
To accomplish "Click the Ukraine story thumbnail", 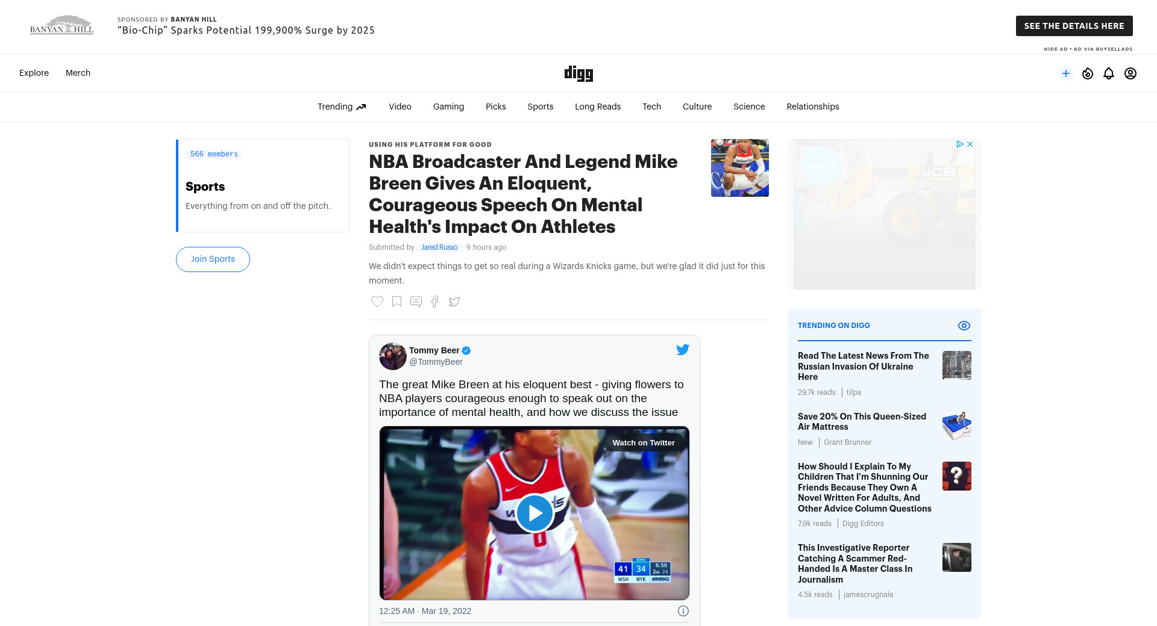I will pyautogui.click(x=957, y=365).
